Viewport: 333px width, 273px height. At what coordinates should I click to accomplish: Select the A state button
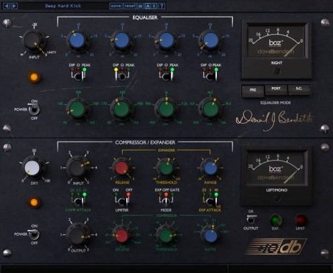pos(148,6)
